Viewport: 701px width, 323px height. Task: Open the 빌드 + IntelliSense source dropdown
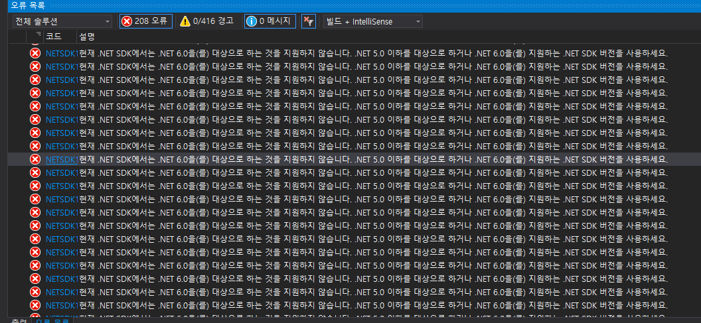coord(373,21)
